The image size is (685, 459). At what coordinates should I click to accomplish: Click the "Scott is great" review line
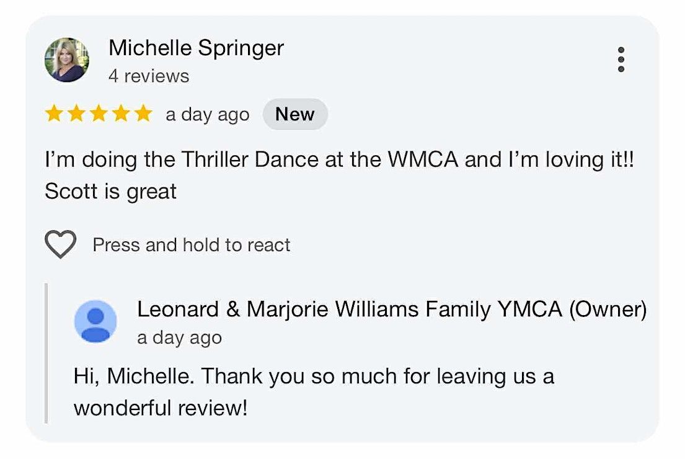tap(110, 191)
